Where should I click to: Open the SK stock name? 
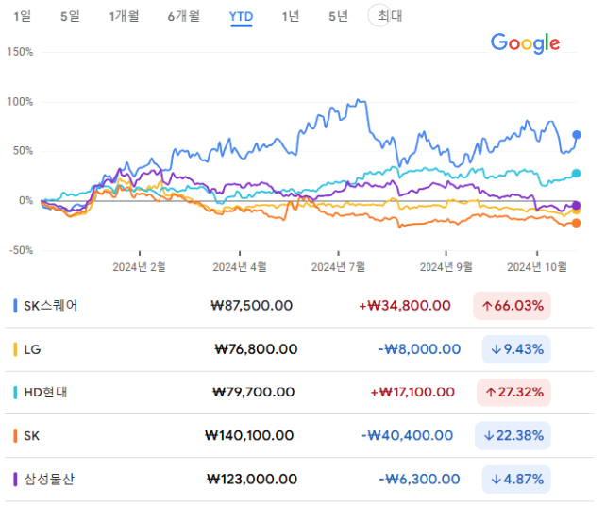click(x=31, y=436)
